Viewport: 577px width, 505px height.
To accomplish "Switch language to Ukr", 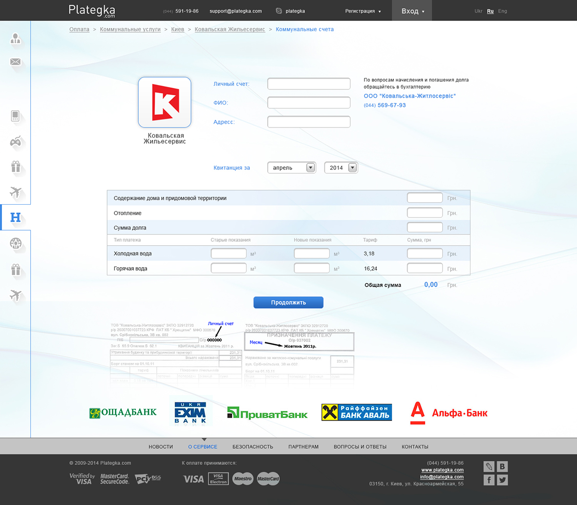I will (x=478, y=11).
